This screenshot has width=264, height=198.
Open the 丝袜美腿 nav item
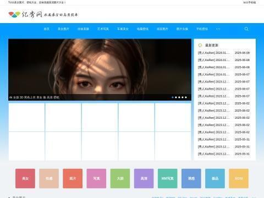click(x=83, y=29)
